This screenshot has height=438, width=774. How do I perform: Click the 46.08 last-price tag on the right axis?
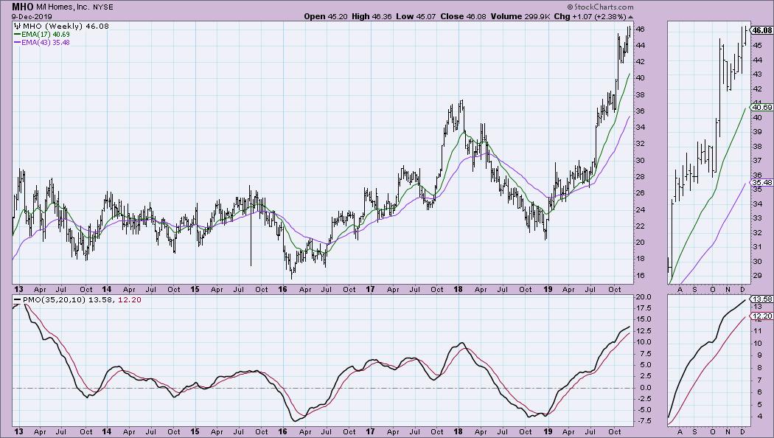pos(761,31)
